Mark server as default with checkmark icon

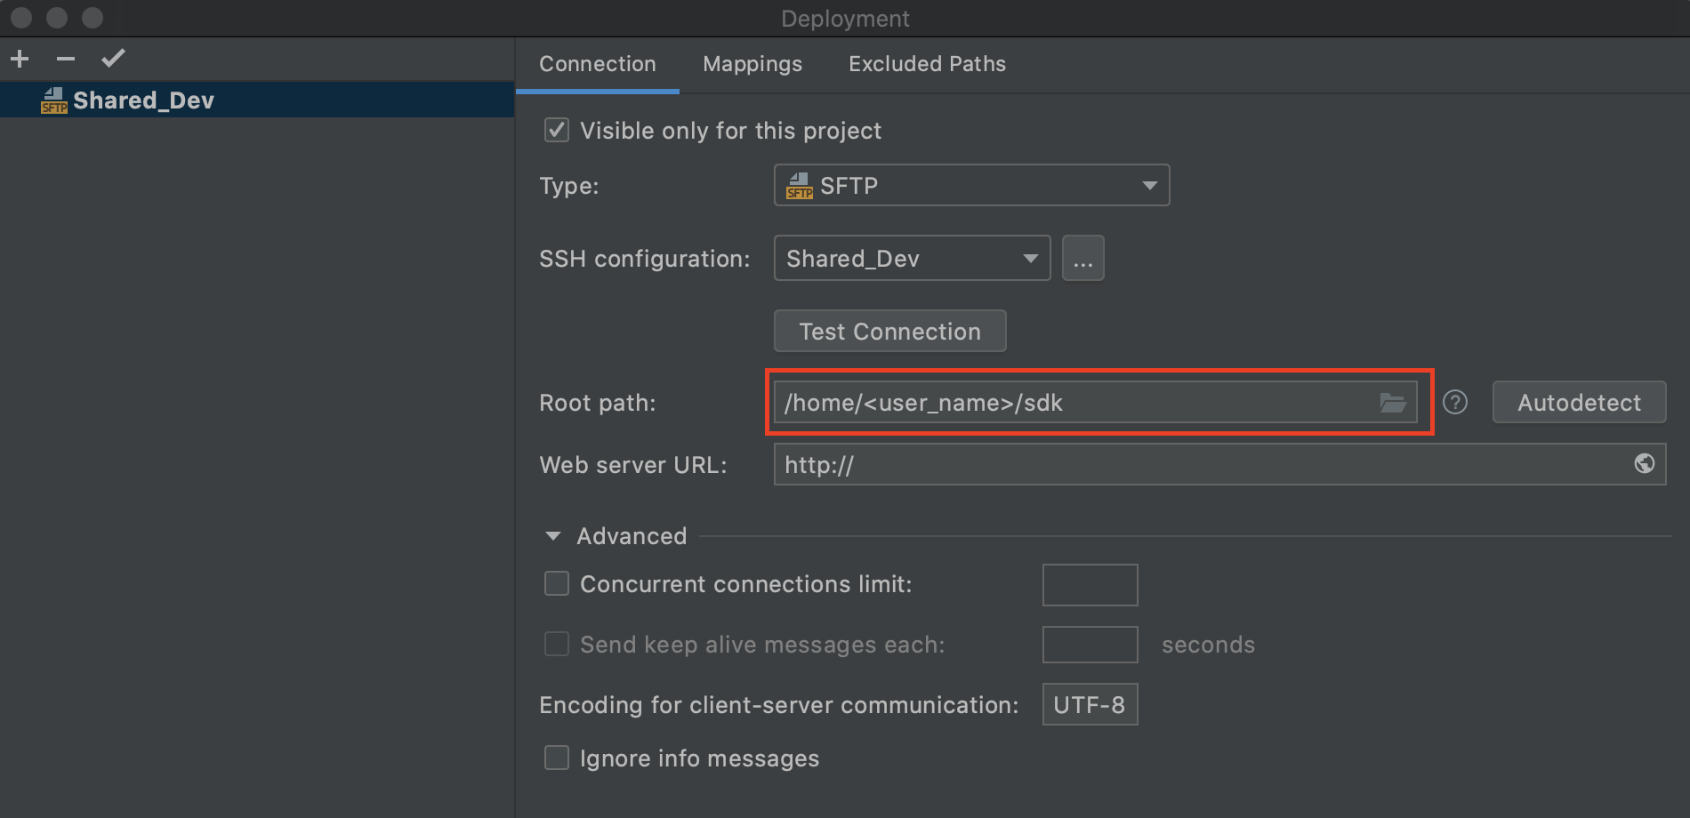(x=113, y=59)
